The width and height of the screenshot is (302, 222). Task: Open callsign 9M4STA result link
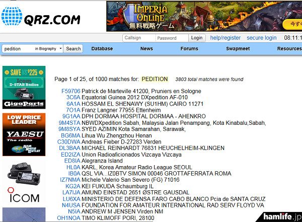tap(69, 123)
